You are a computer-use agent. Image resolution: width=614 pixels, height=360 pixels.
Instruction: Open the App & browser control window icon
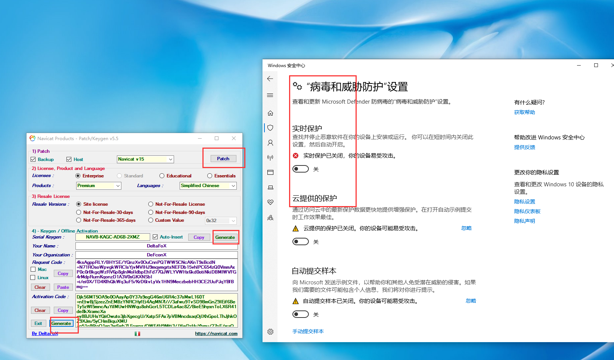[x=270, y=172]
